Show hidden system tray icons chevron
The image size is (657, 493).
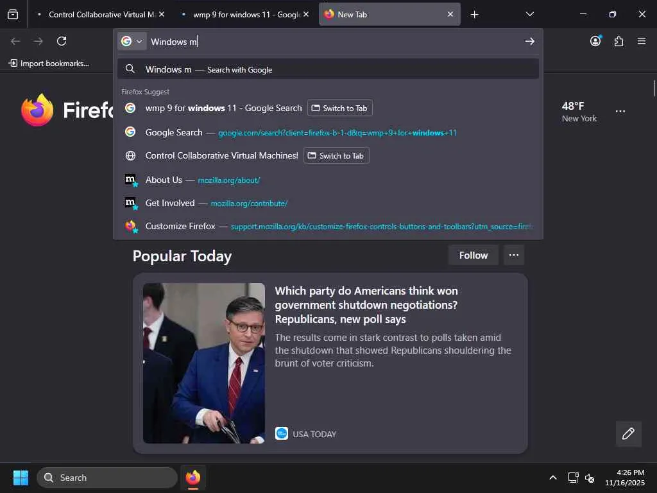pos(552,478)
